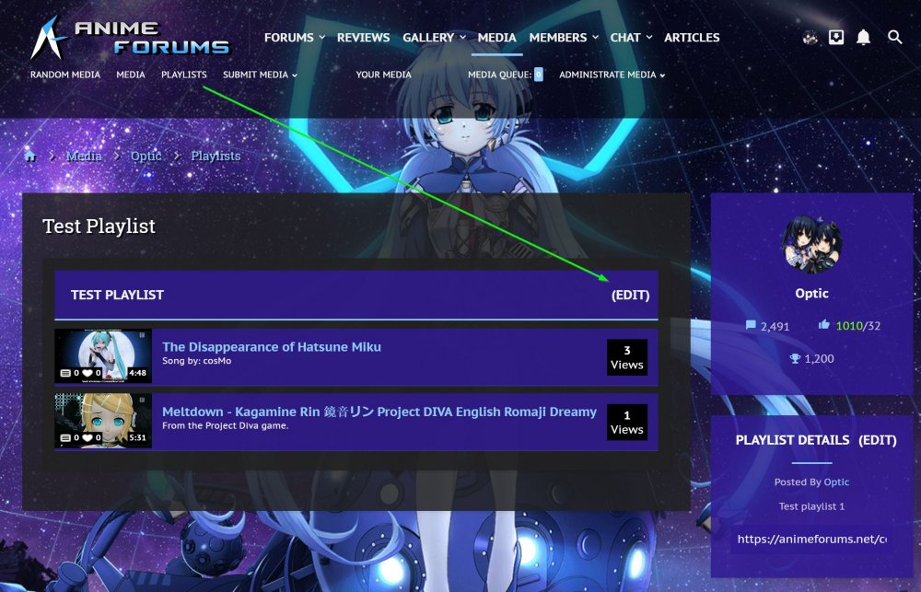
Task: Click the thumbs-up reactions icon
Action: click(823, 324)
